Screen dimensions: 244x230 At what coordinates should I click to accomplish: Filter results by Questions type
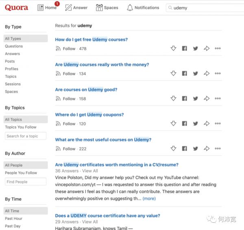click(14, 46)
